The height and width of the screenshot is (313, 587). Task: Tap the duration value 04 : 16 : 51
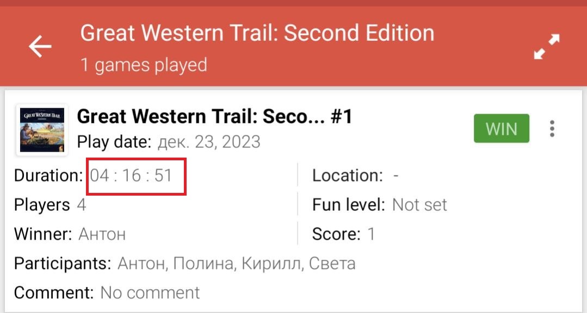tap(131, 176)
